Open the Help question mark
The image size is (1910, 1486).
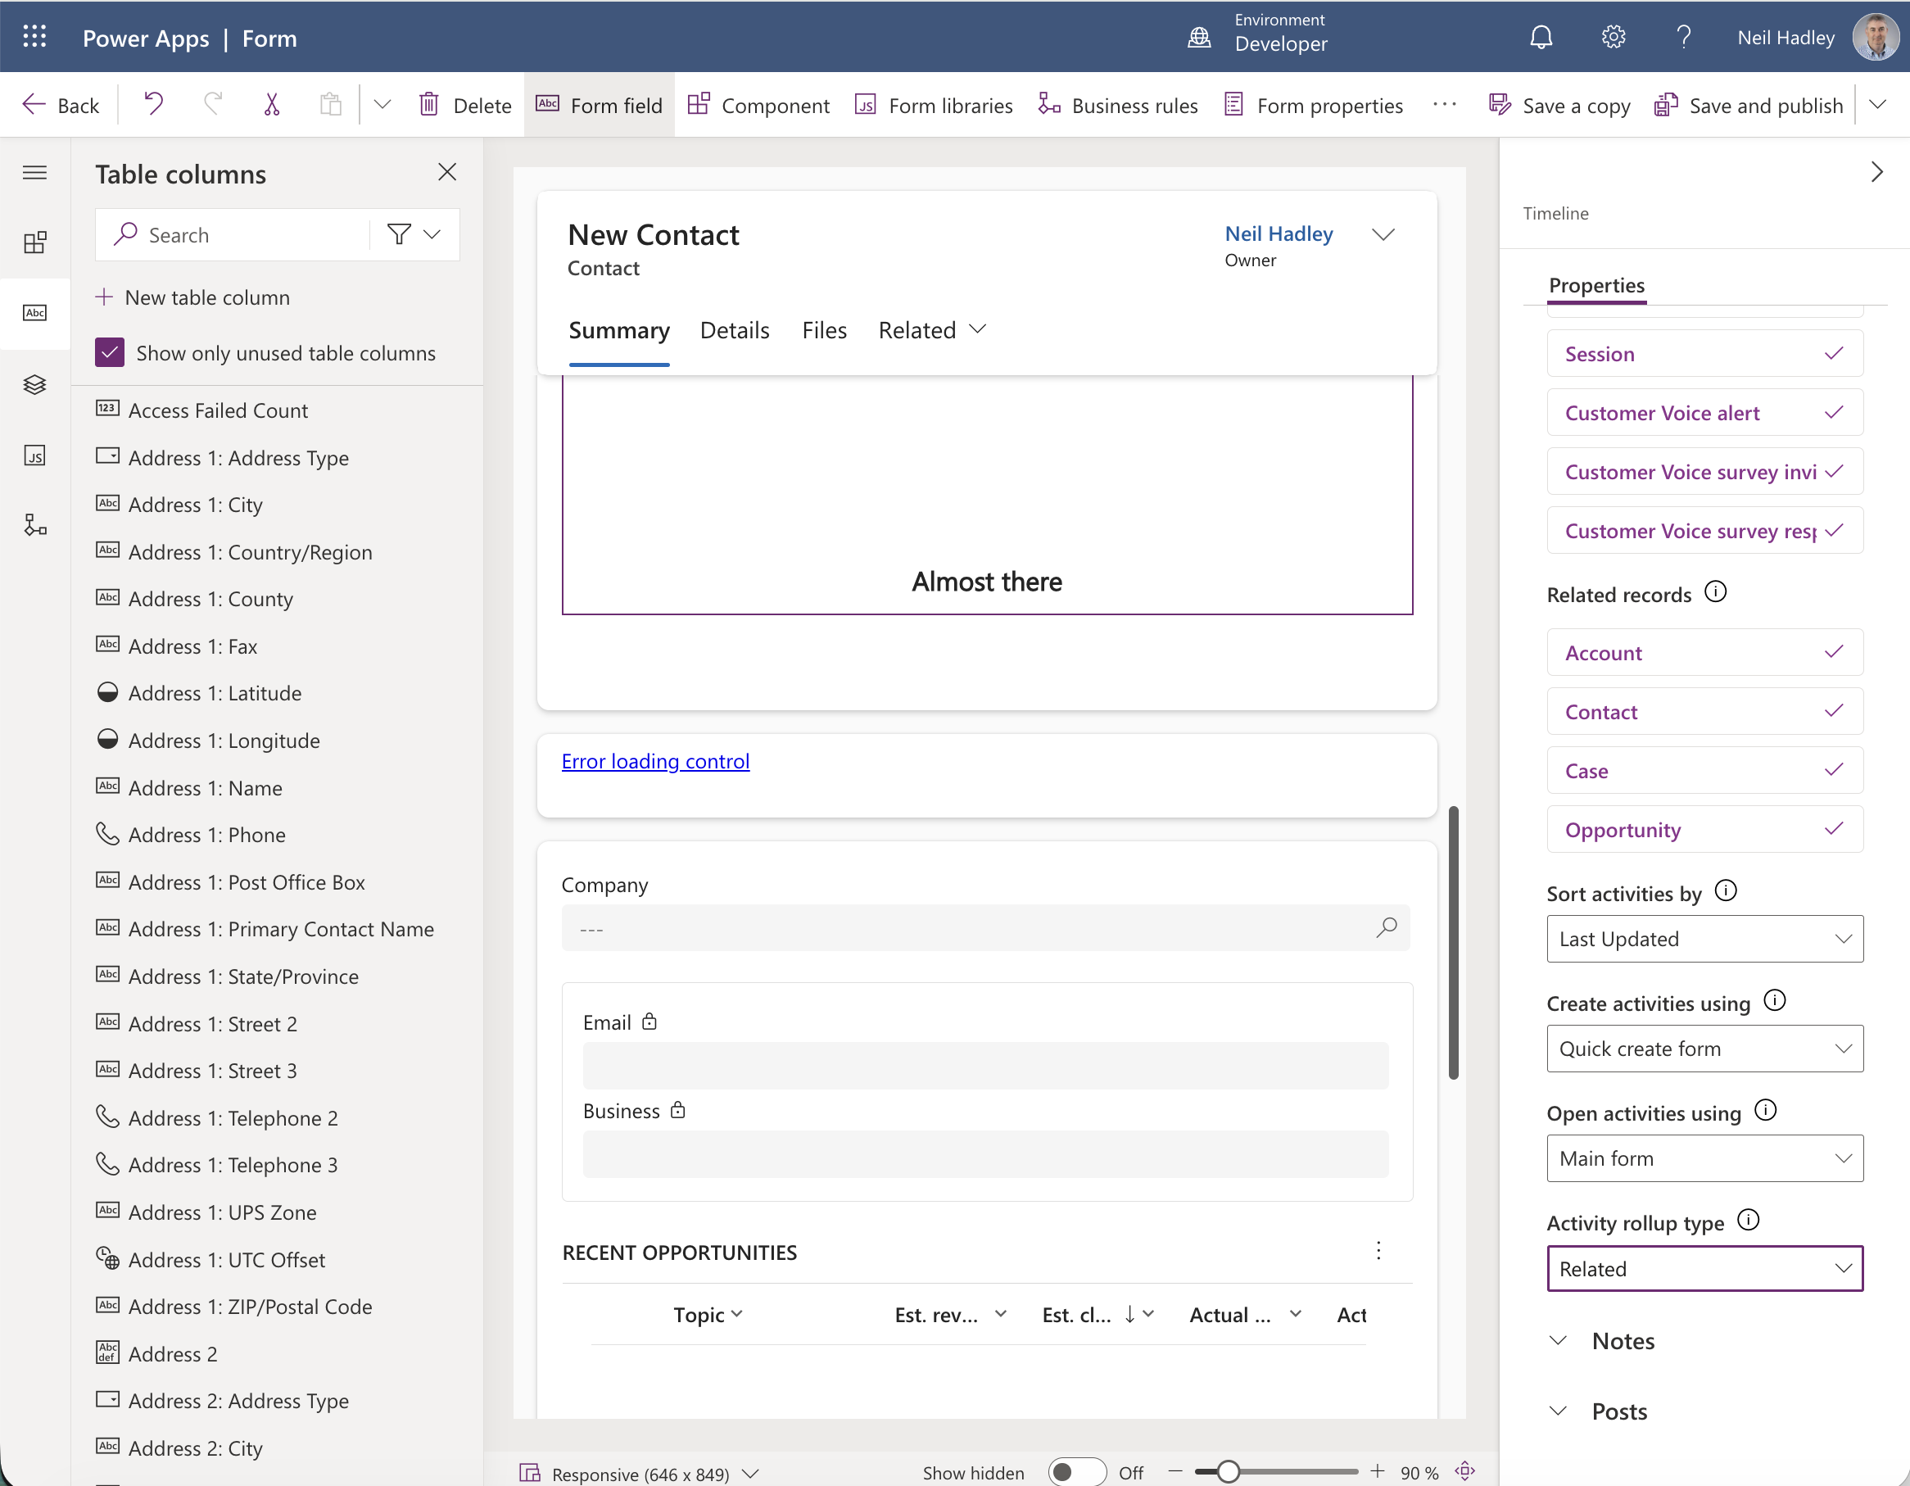1683,38
